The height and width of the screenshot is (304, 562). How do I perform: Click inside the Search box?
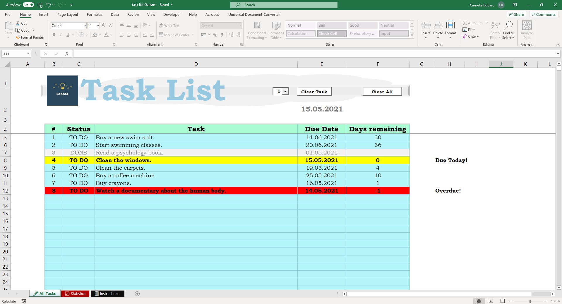coord(284,5)
